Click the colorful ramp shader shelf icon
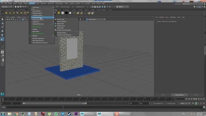This screenshot has height=116, width=206. click(59, 13)
